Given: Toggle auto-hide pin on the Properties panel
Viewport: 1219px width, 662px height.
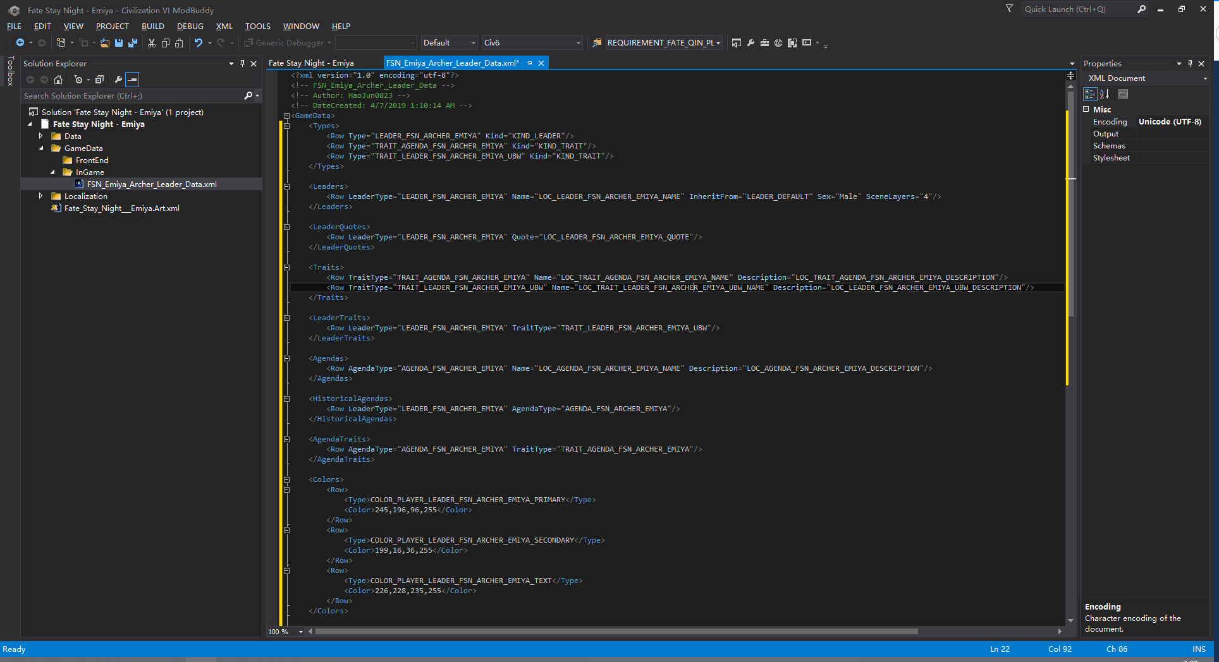Looking at the screenshot, I should [x=1190, y=64].
